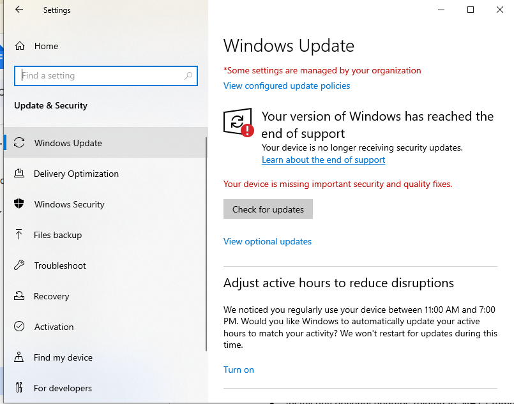Click the Home house icon
This screenshot has width=514, height=404.
point(20,46)
